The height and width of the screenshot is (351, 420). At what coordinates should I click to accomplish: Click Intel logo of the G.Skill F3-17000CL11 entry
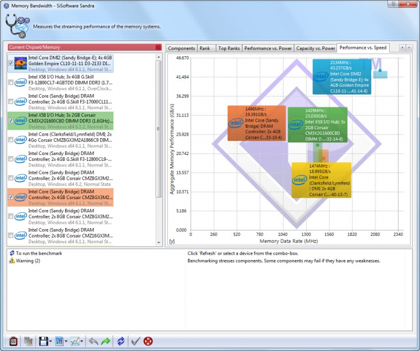[20, 101]
